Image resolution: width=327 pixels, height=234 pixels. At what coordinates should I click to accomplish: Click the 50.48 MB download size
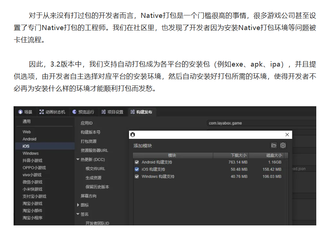[239, 169]
